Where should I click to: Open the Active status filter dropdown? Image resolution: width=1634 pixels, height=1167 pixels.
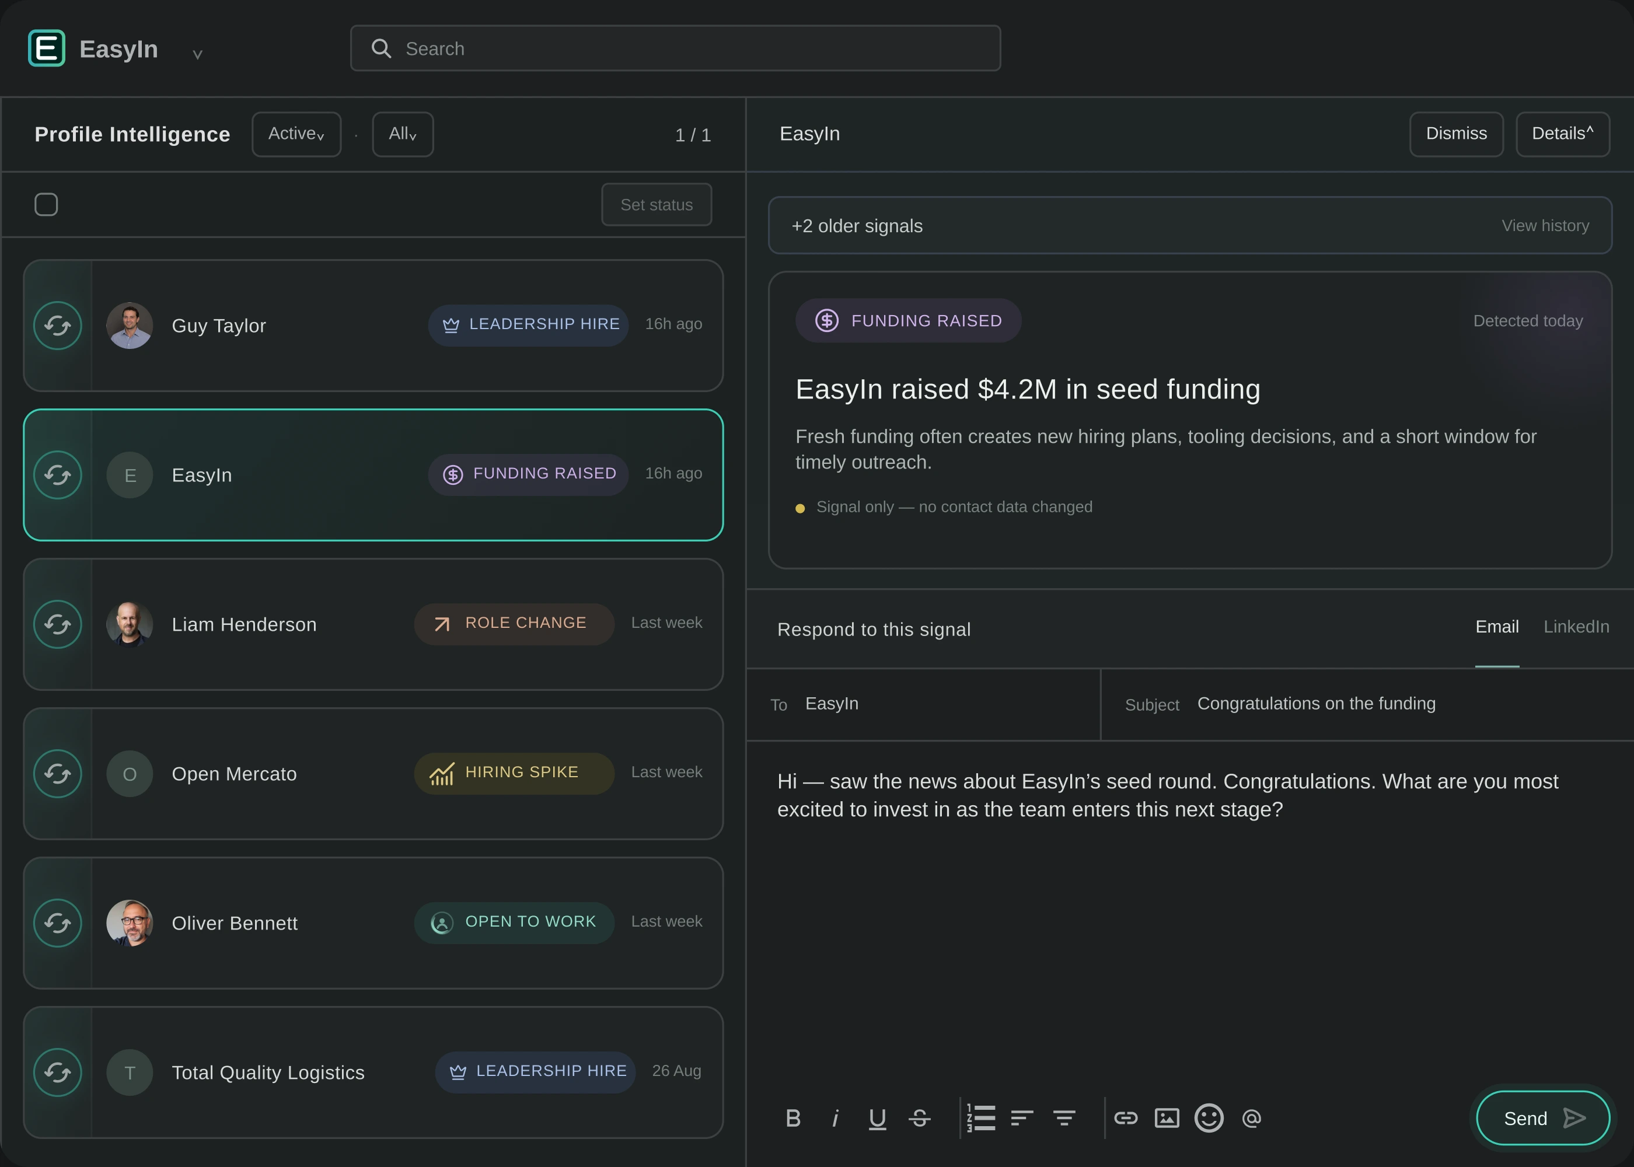[297, 134]
